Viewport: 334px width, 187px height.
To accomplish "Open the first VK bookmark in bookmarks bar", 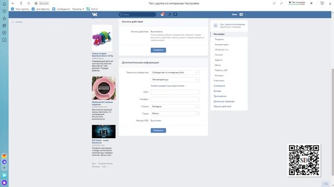I will click(20, 9).
